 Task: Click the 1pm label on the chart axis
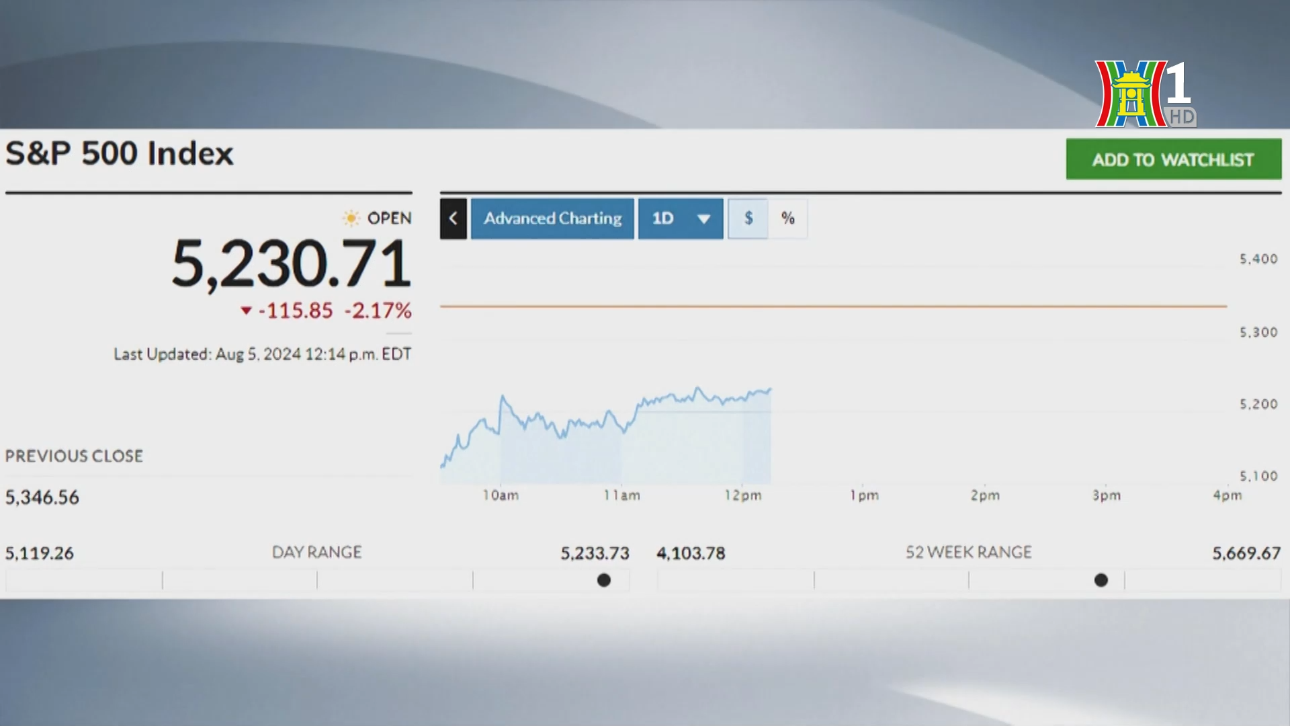864,495
